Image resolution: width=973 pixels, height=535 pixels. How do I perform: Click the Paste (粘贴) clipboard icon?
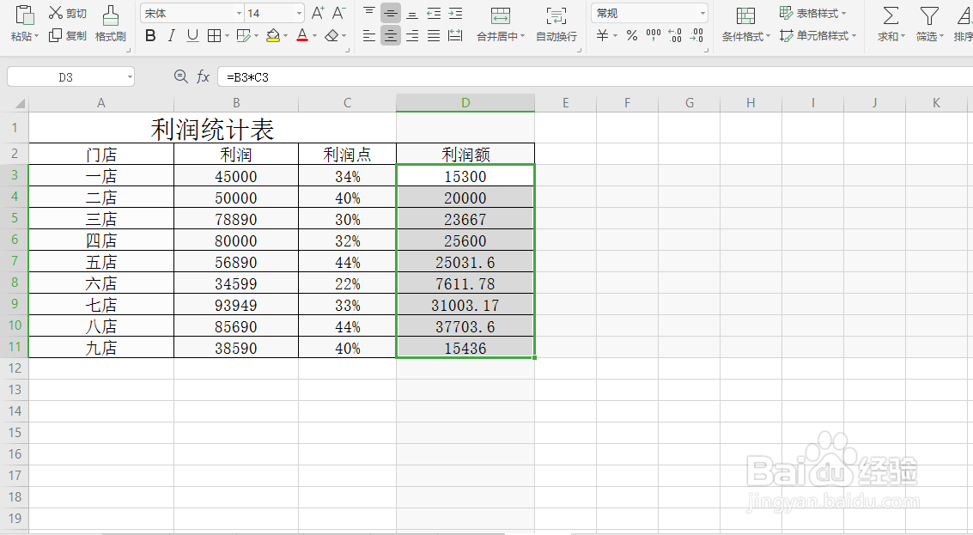point(24,15)
